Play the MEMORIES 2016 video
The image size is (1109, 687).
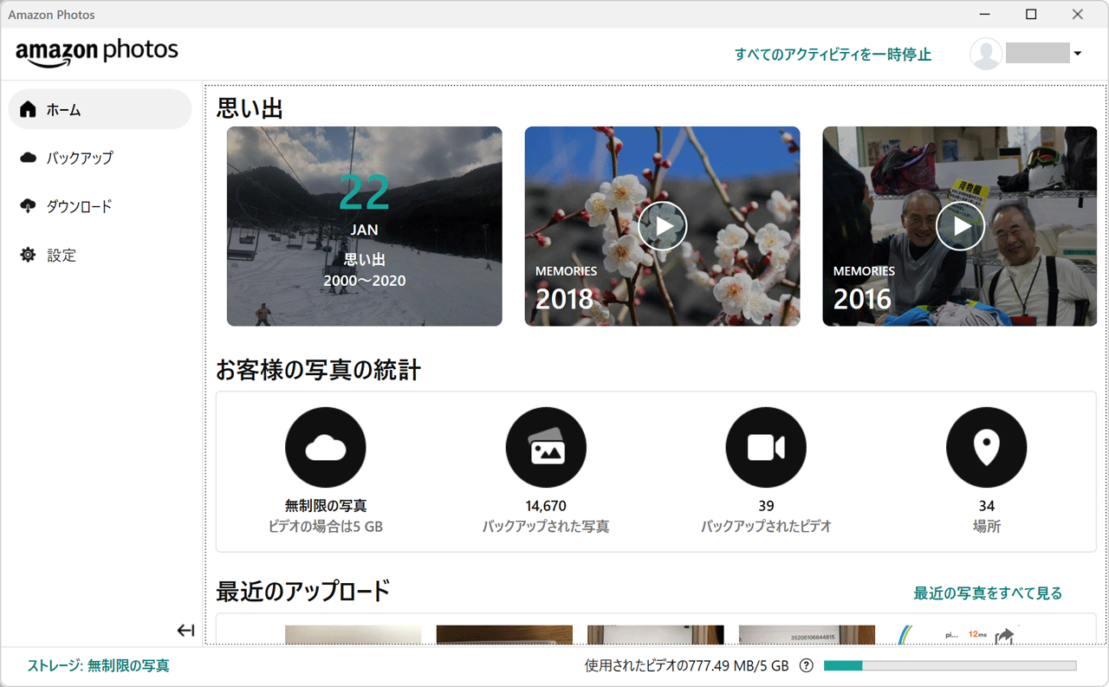tap(960, 226)
